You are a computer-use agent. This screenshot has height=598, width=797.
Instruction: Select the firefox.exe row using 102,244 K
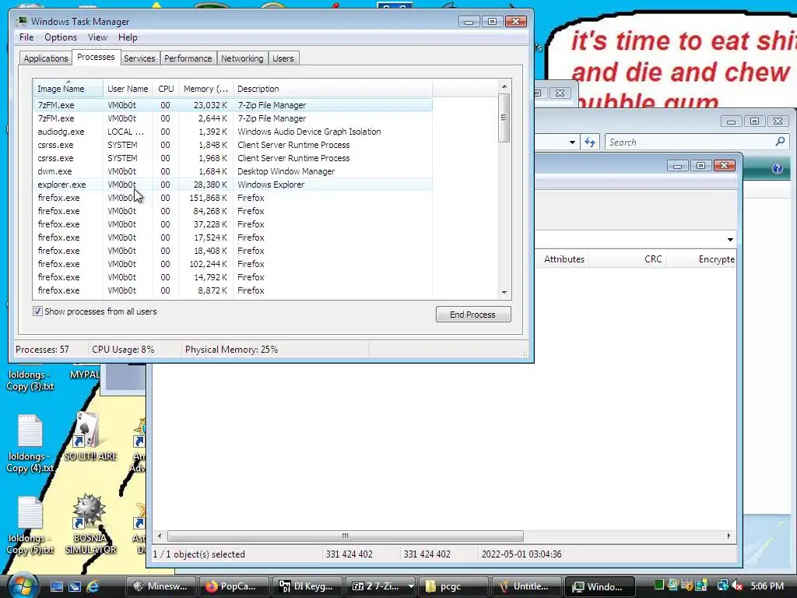click(233, 264)
